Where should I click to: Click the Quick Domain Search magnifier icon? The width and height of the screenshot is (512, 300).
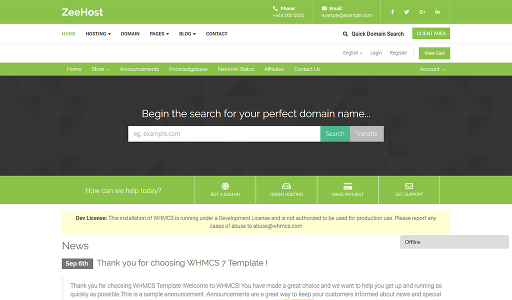[x=344, y=33]
